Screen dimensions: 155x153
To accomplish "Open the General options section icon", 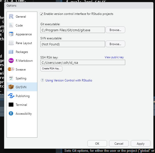I will click(11, 16).
